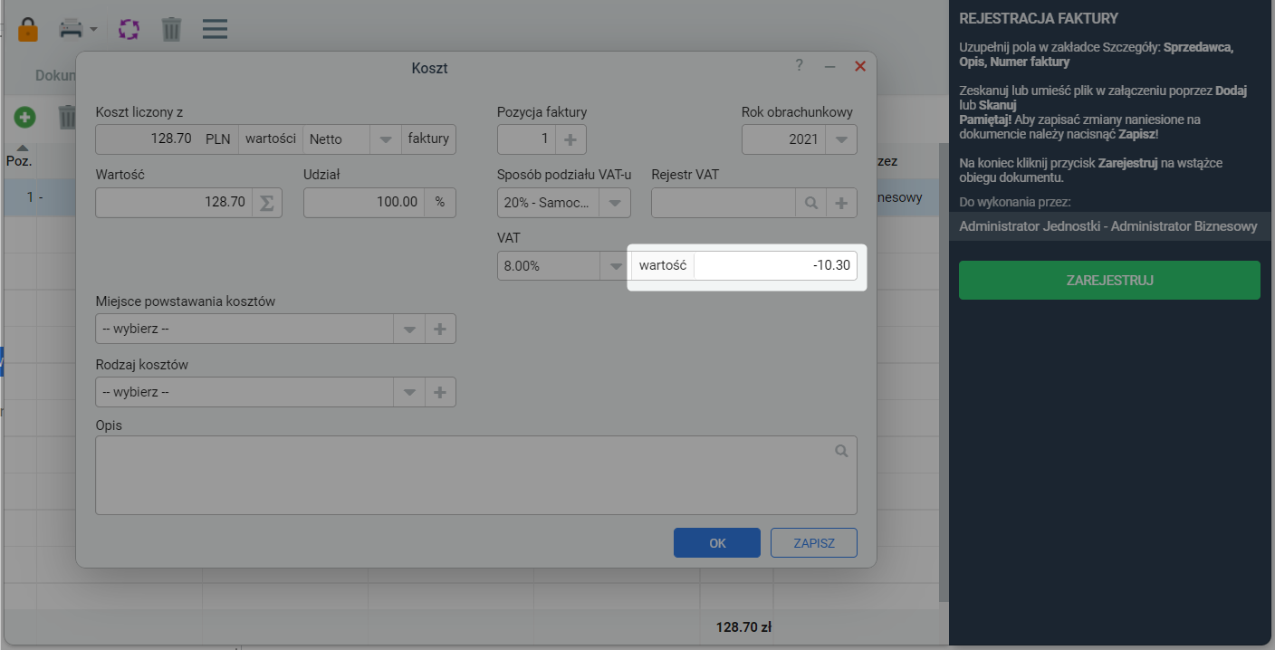Click the Wartość 128.70 input field

(x=174, y=202)
